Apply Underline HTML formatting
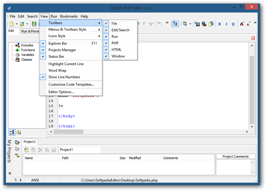Screen dimensions: 266x191 pyautogui.click(x=233, y=24)
